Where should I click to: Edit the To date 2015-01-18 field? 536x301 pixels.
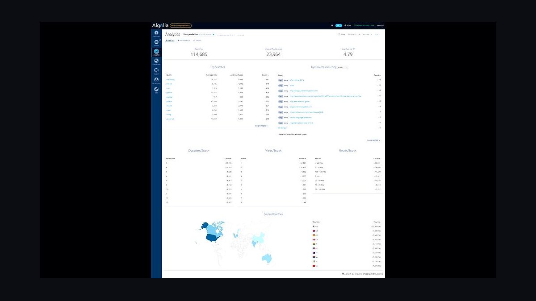[x=367, y=34]
